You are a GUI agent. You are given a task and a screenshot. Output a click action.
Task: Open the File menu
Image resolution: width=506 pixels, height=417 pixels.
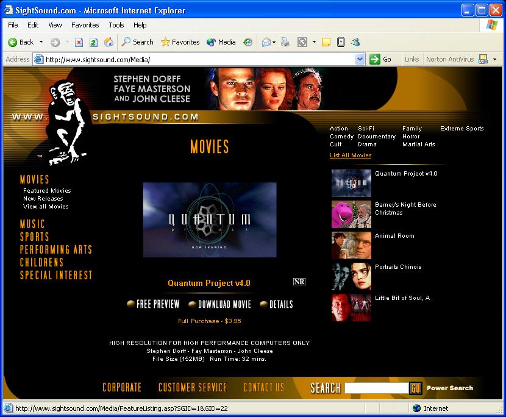point(13,25)
